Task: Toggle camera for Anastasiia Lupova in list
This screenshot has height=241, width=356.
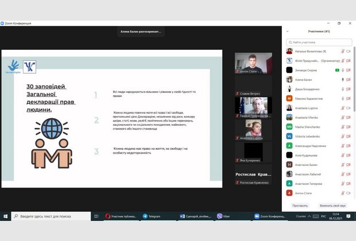Action: (x=349, y=107)
